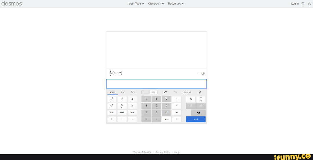Open the Terms of Service link
The image size is (313, 160).
pyautogui.click(x=142, y=152)
